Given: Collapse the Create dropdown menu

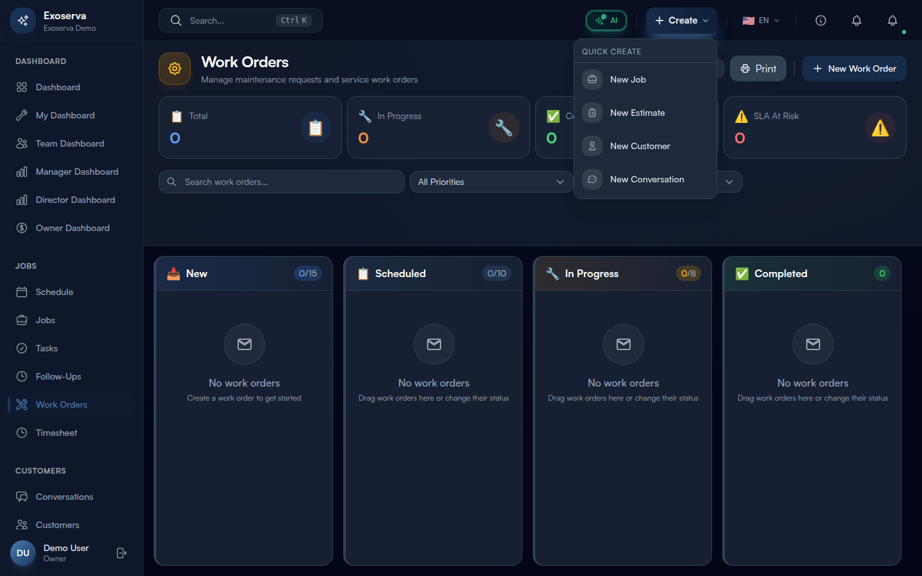Looking at the screenshot, I should (x=681, y=20).
